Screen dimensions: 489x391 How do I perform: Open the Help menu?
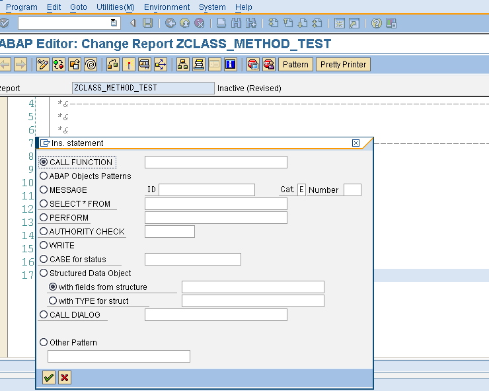[x=244, y=7]
